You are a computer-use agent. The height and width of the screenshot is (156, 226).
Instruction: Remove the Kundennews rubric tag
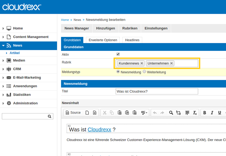point(142,63)
